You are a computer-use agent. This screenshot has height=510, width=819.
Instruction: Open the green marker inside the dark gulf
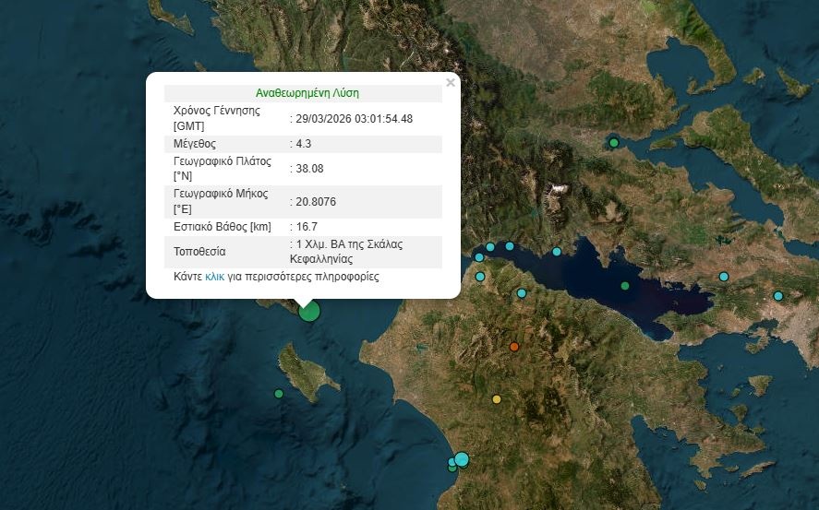click(x=625, y=286)
